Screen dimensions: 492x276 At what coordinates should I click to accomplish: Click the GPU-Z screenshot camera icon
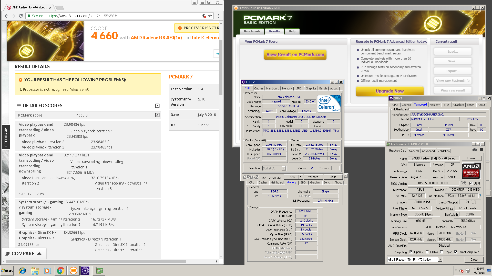click(475, 150)
